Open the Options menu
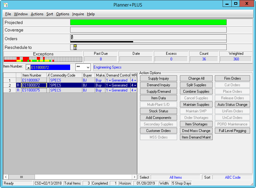The width and height of the screenshot is (256, 188). tap(63, 14)
